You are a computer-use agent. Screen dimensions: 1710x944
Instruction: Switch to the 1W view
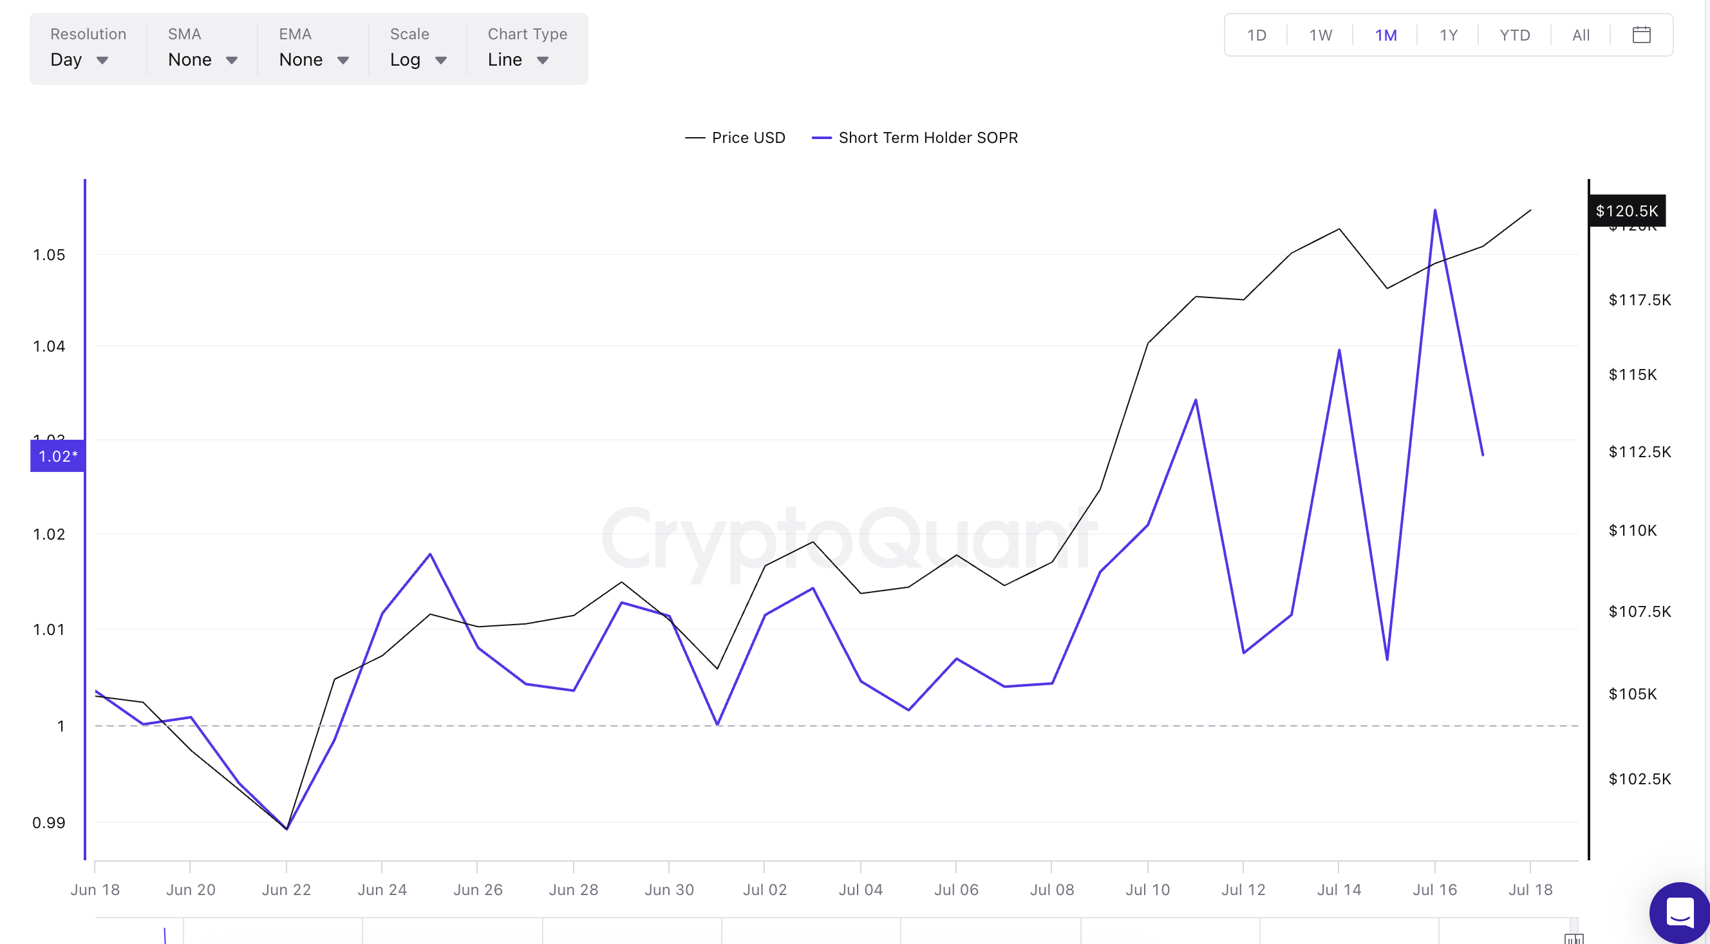pyautogui.click(x=1320, y=35)
